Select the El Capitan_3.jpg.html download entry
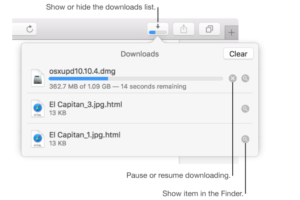The image size is (300, 200). [x=86, y=104]
